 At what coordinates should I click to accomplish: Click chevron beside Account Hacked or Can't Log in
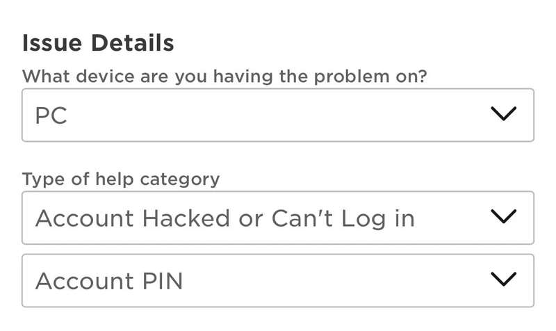[x=503, y=218]
